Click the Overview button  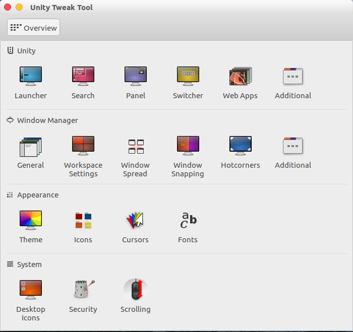(34, 27)
